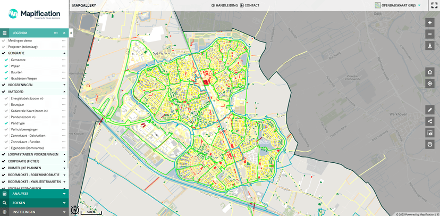This screenshot has width=440, height=216.
Task: Disable the PandType layer checkmark
Action: (x=6, y=123)
